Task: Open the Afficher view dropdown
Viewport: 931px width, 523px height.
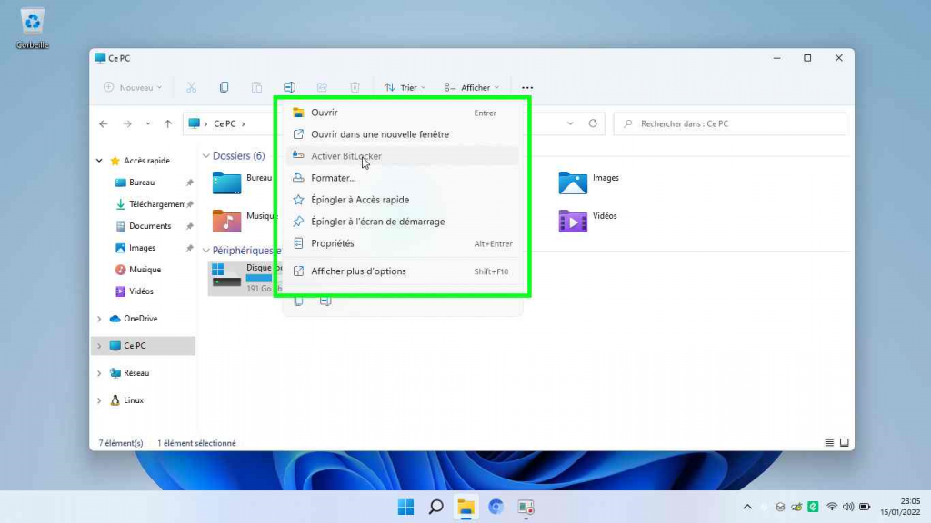Action: [x=472, y=87]
